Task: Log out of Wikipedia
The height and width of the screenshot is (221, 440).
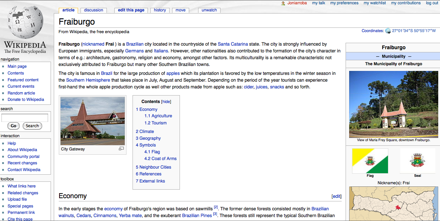Action: coord(432,3)
